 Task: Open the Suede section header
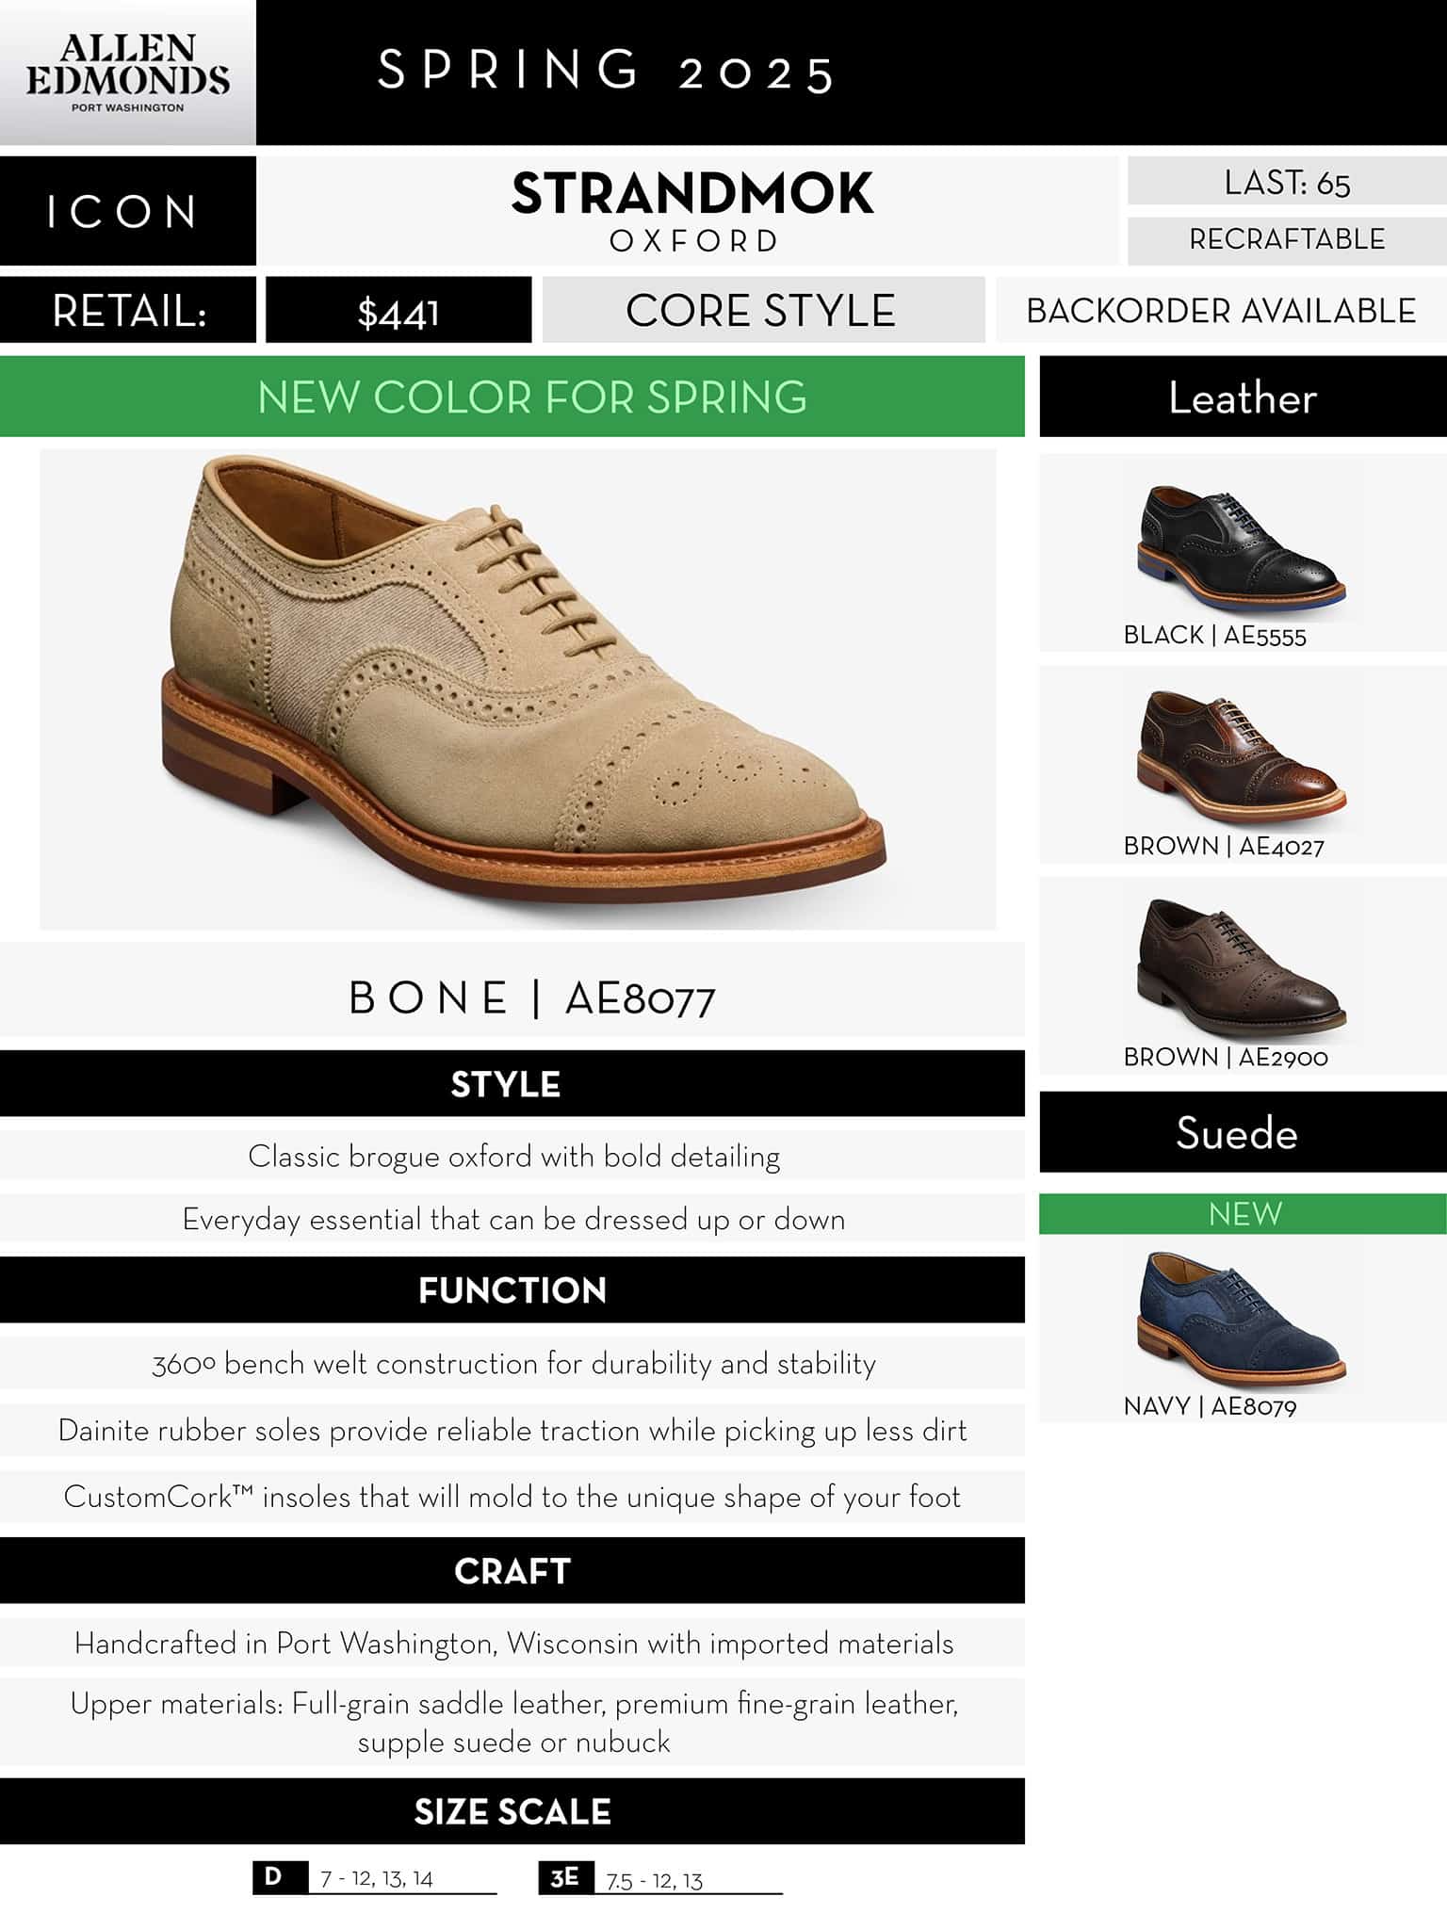[x=1243, y=1132]
